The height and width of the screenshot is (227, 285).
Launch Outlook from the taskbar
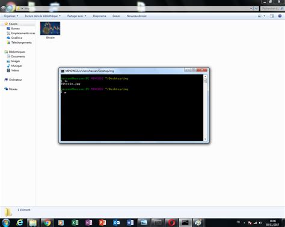[x=116, y=223]
